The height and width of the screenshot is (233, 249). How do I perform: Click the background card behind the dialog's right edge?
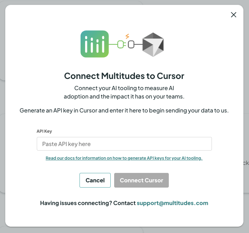click(x=246, y=163)
